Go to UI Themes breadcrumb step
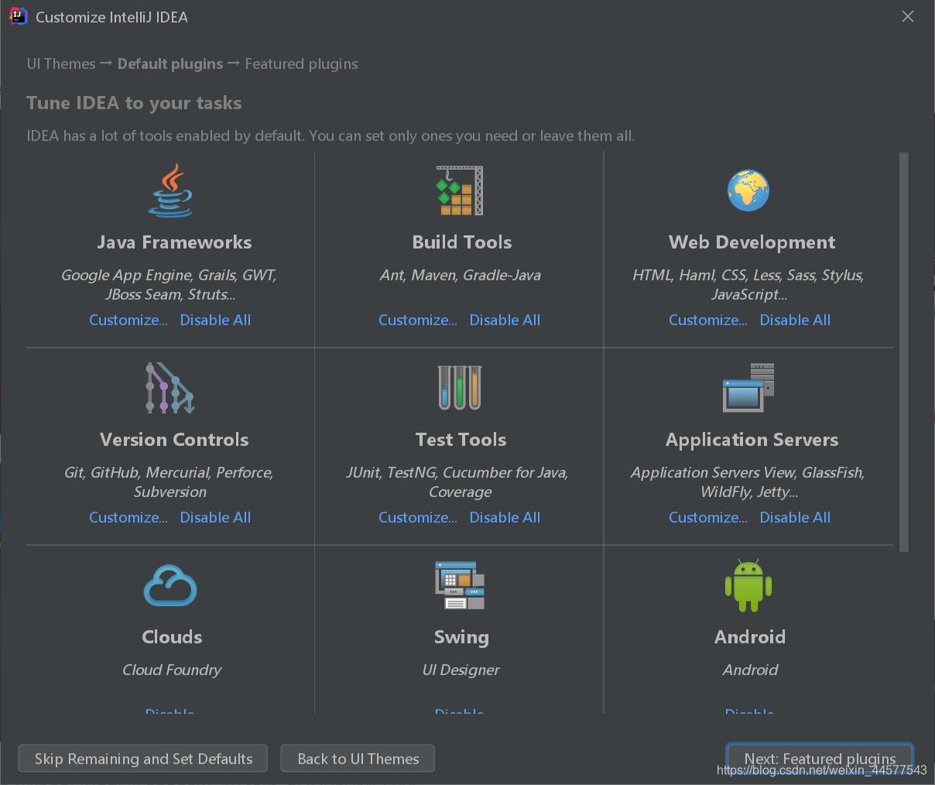 61,64
